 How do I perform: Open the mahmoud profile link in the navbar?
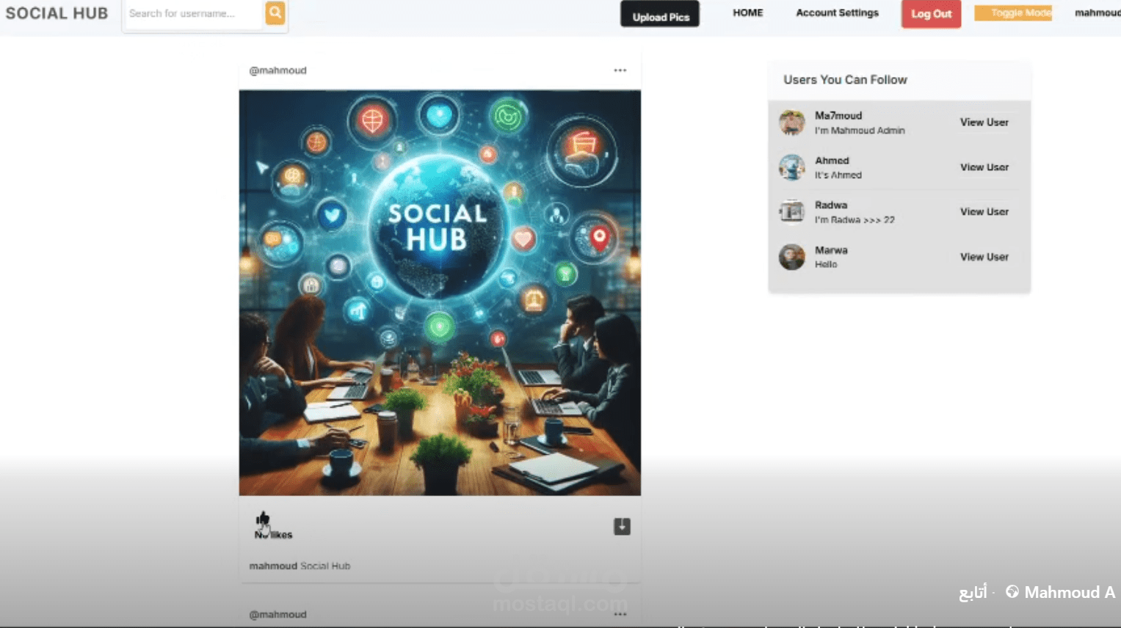pos(1098,13)
